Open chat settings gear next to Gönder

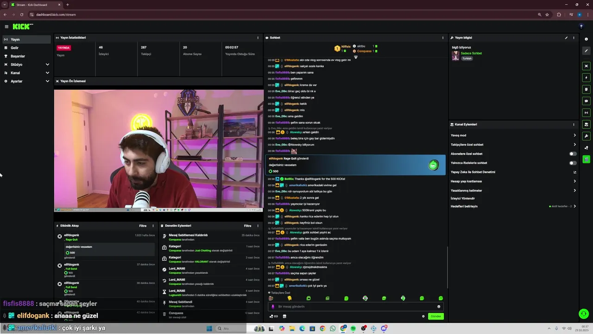423,316
